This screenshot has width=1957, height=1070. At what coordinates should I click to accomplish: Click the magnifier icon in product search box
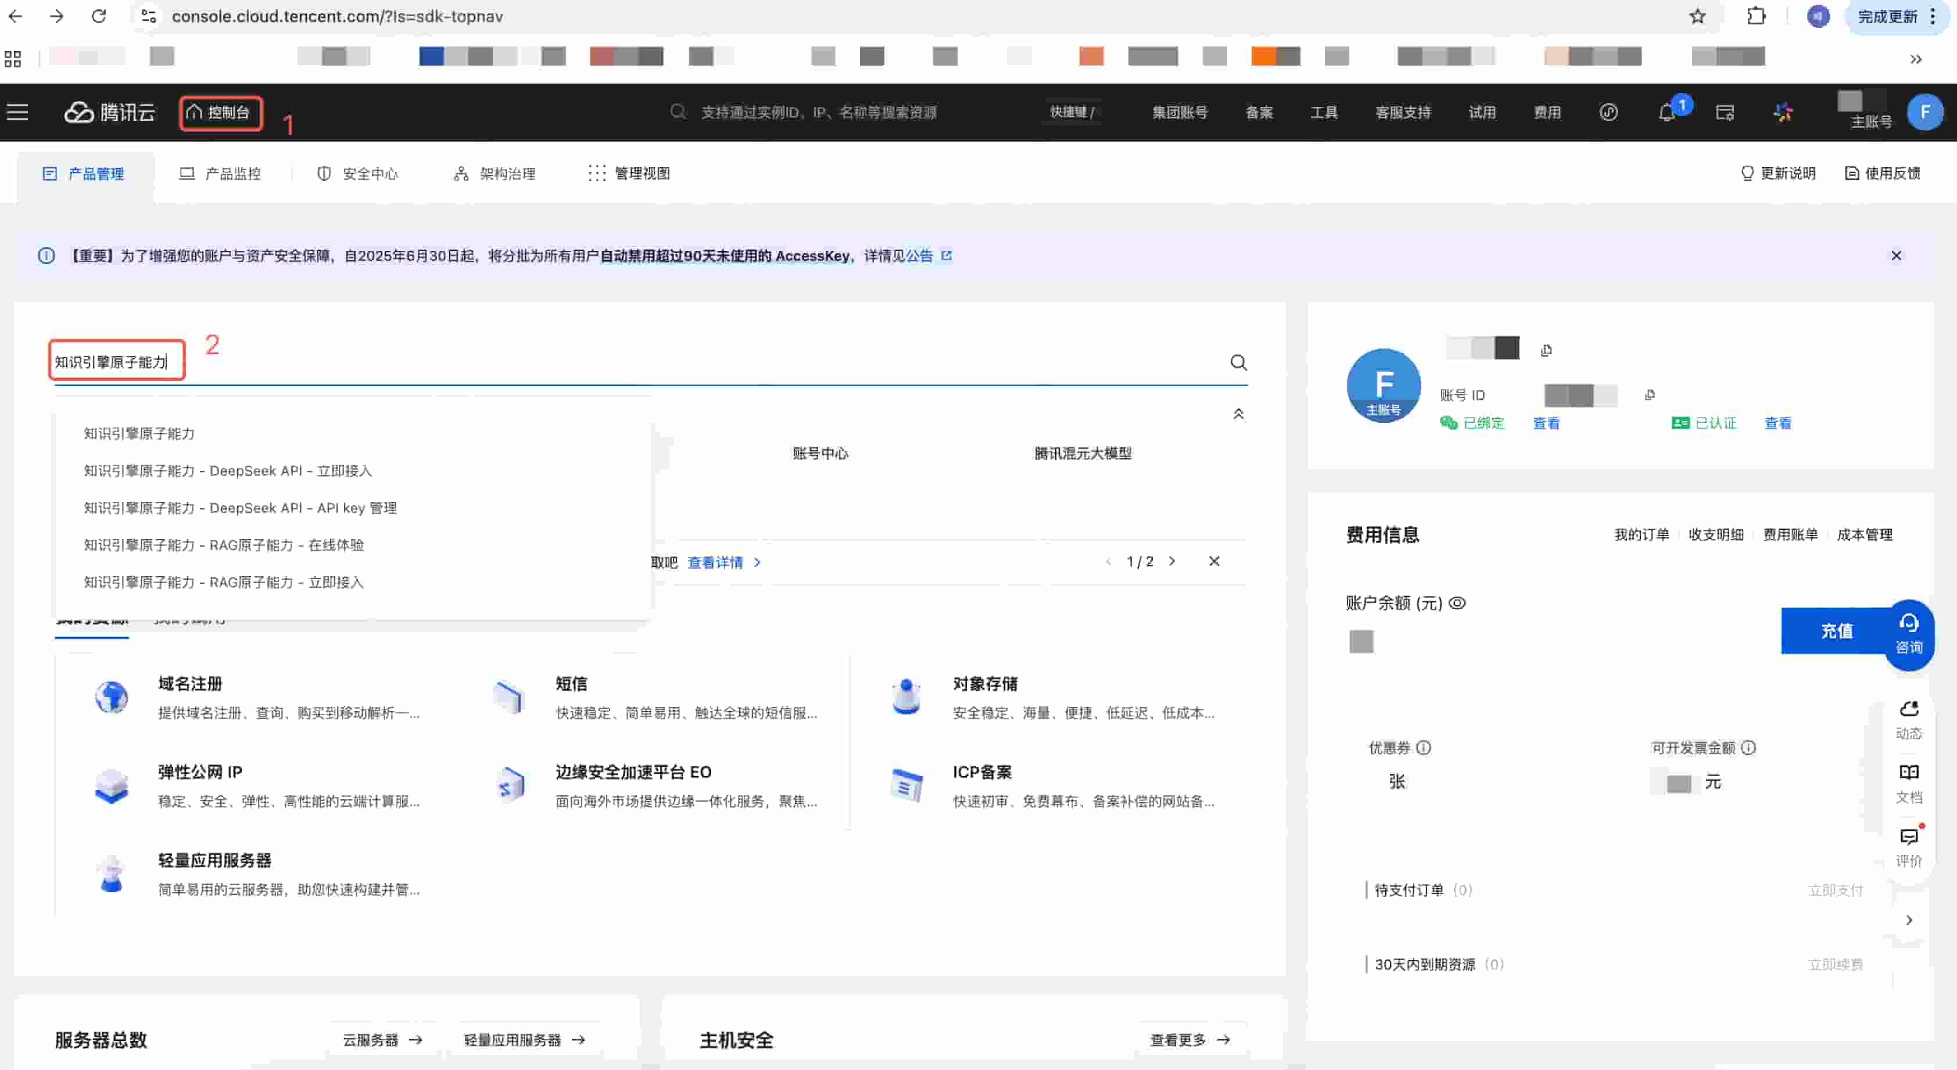click(x=1238, y=362)
